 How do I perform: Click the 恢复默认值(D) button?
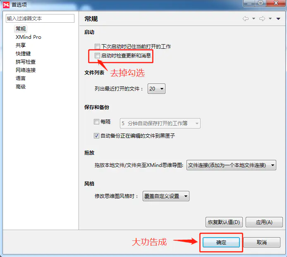(x=224, y=222)
